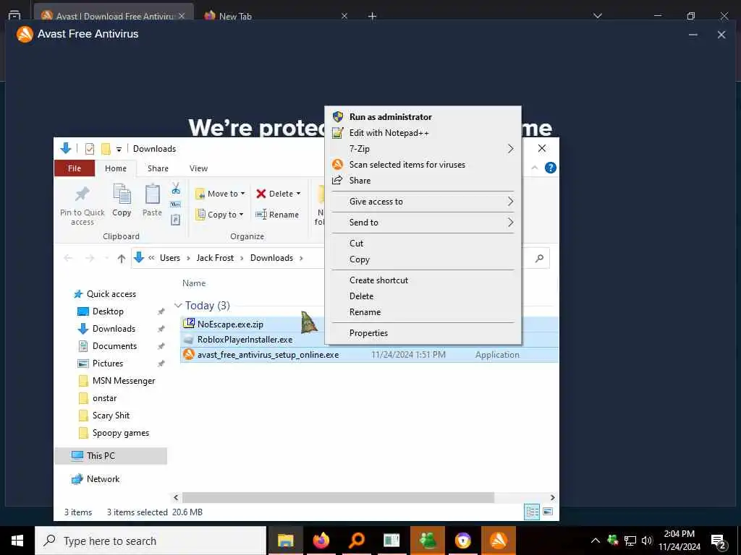Click the Explorer help question mark icon
This screenshot has width=741, height=555.
click(x=550, y=168)
